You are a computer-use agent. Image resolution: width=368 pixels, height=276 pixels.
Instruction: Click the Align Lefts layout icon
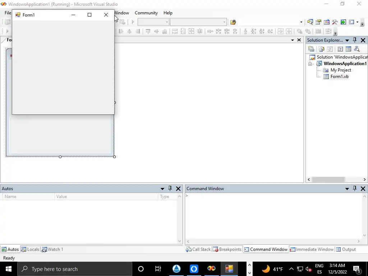tap(121, 31)
